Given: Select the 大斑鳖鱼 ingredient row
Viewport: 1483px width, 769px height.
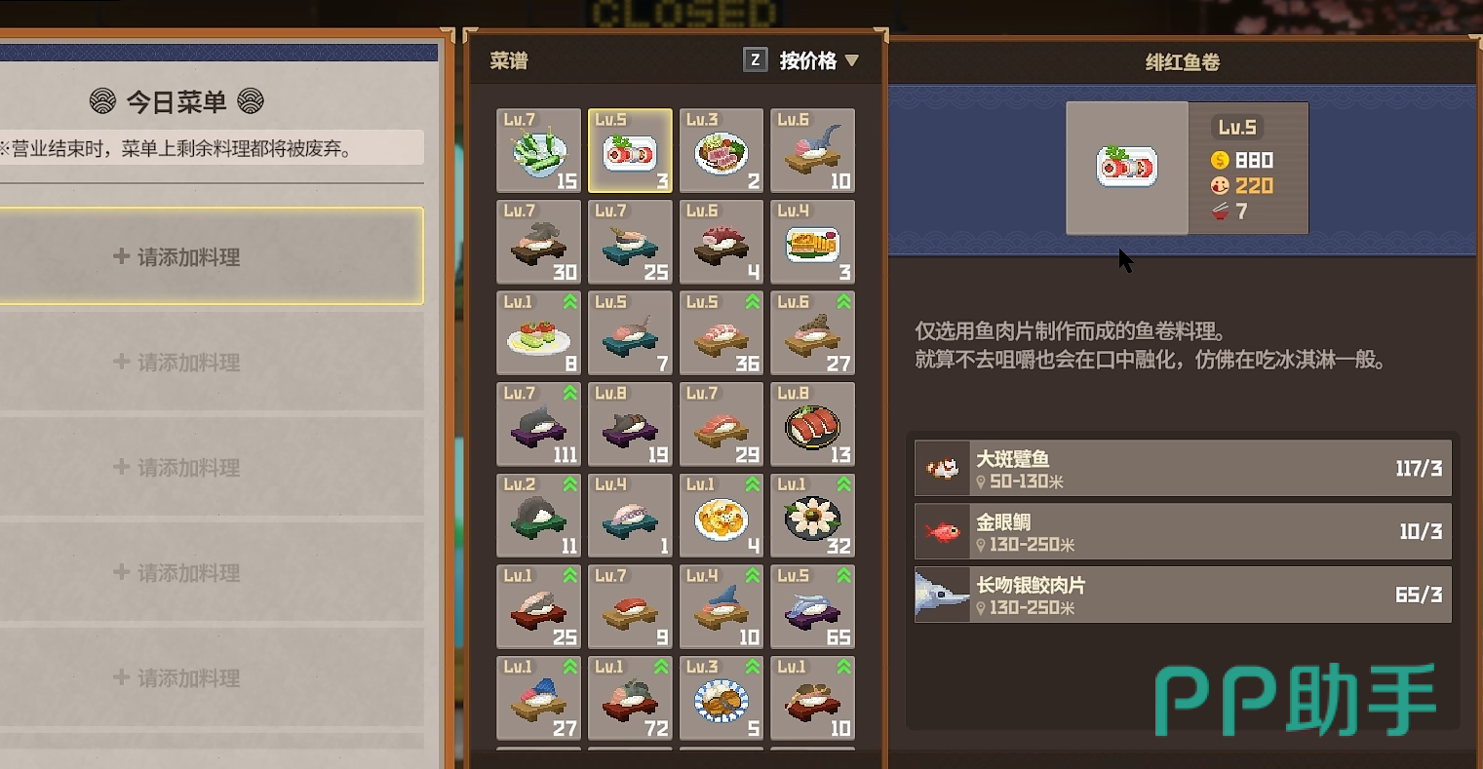Looking at the screenshot, I should coord(1183,468).
